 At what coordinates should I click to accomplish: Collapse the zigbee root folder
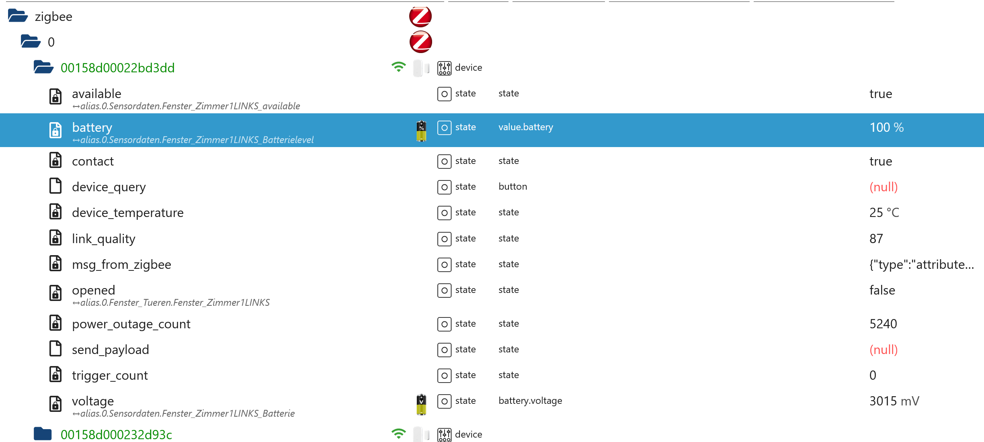(x=18, y=16)
